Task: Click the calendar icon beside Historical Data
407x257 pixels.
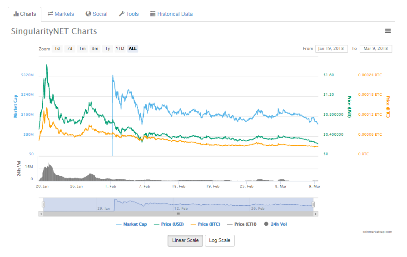Action: tap(153, 14)
